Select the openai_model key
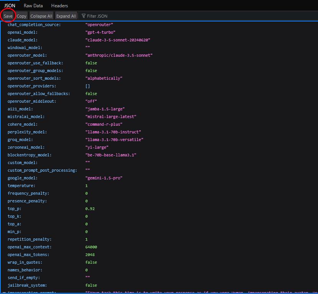The image size is (318, 294). point(23,33)
